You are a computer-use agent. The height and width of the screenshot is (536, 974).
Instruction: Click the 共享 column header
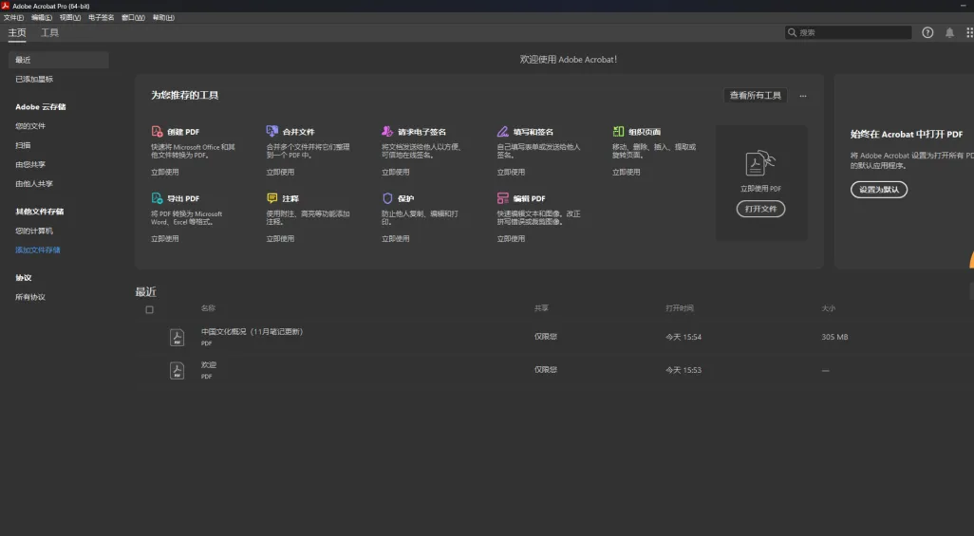pos(541,308)
